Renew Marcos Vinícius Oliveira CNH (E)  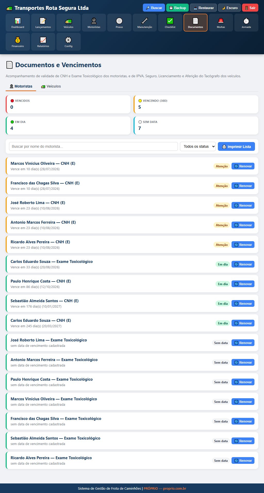point(243,166)
